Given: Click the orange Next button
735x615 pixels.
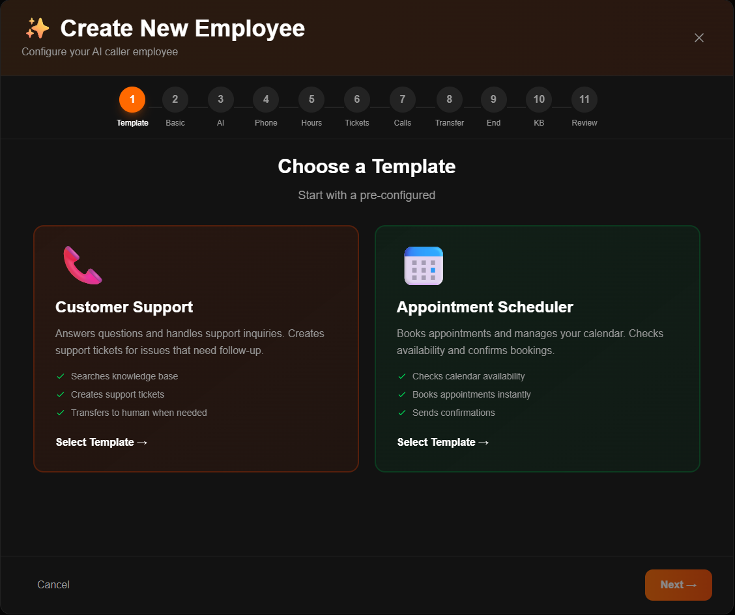Looking at the screenshot, I should tap(678, 584).
